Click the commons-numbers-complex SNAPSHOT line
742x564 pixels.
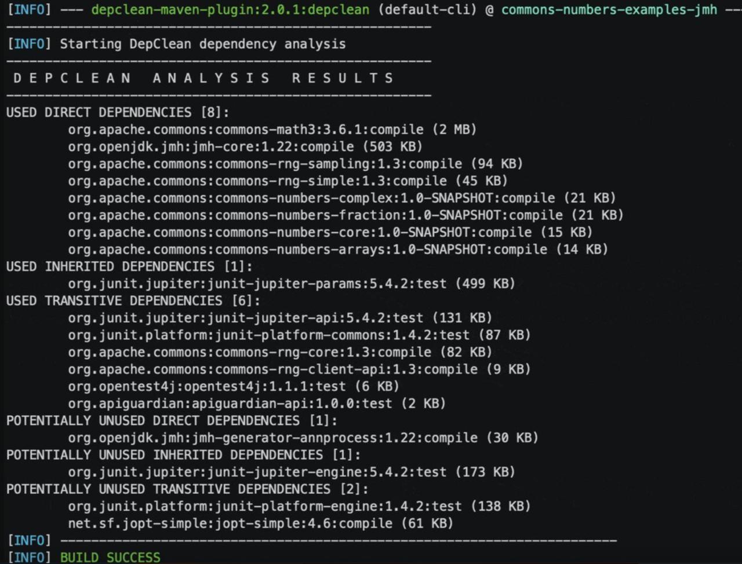[341, 198]
